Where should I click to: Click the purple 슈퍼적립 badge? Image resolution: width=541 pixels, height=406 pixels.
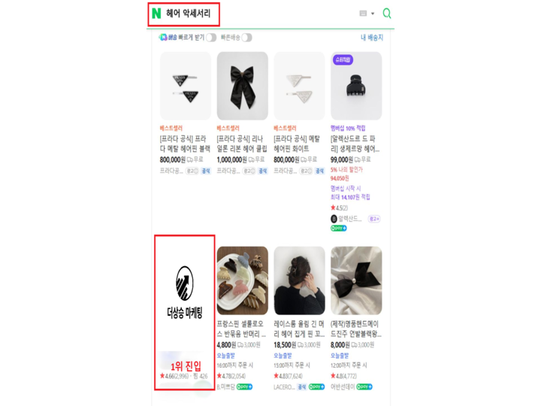click(343, 59)
